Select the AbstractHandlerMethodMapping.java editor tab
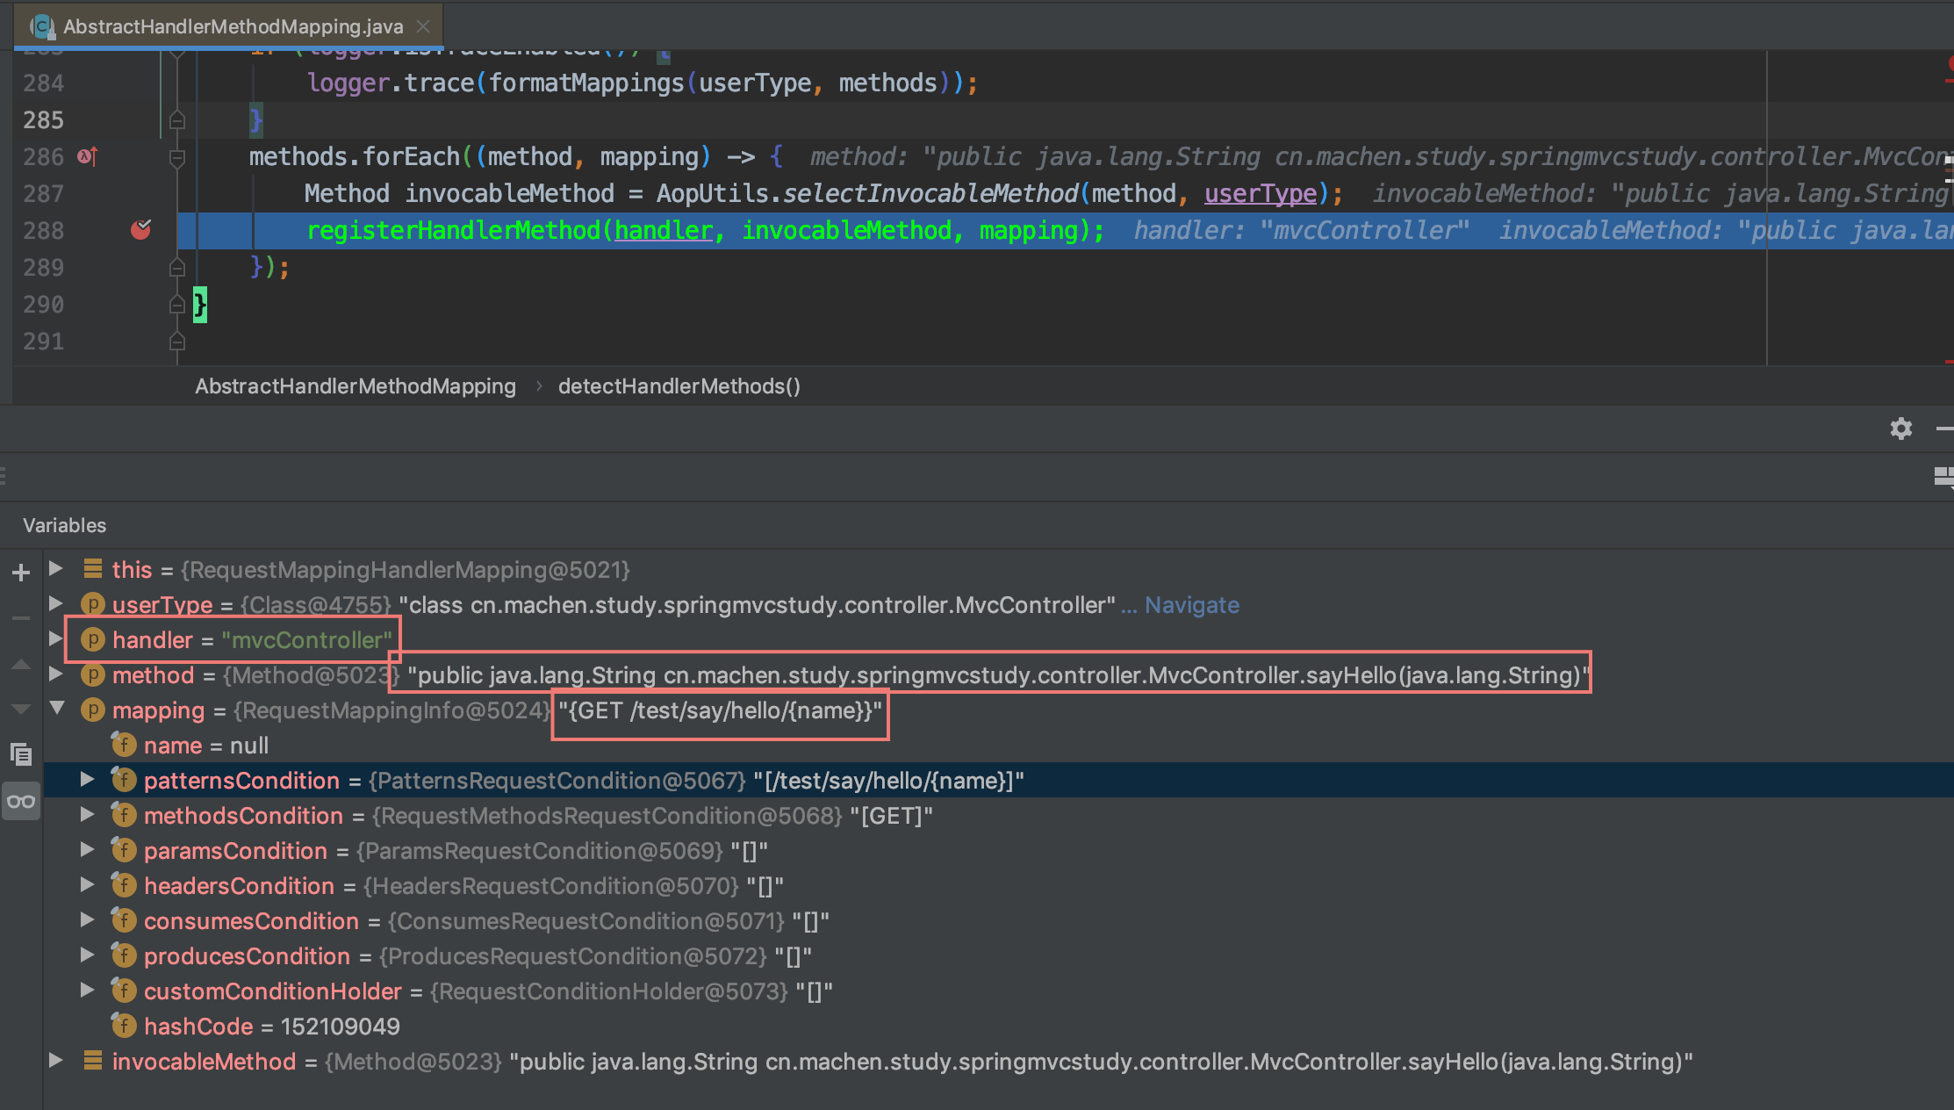The width and height of the screenshot is (1954, 1110). tap(228, 26)
